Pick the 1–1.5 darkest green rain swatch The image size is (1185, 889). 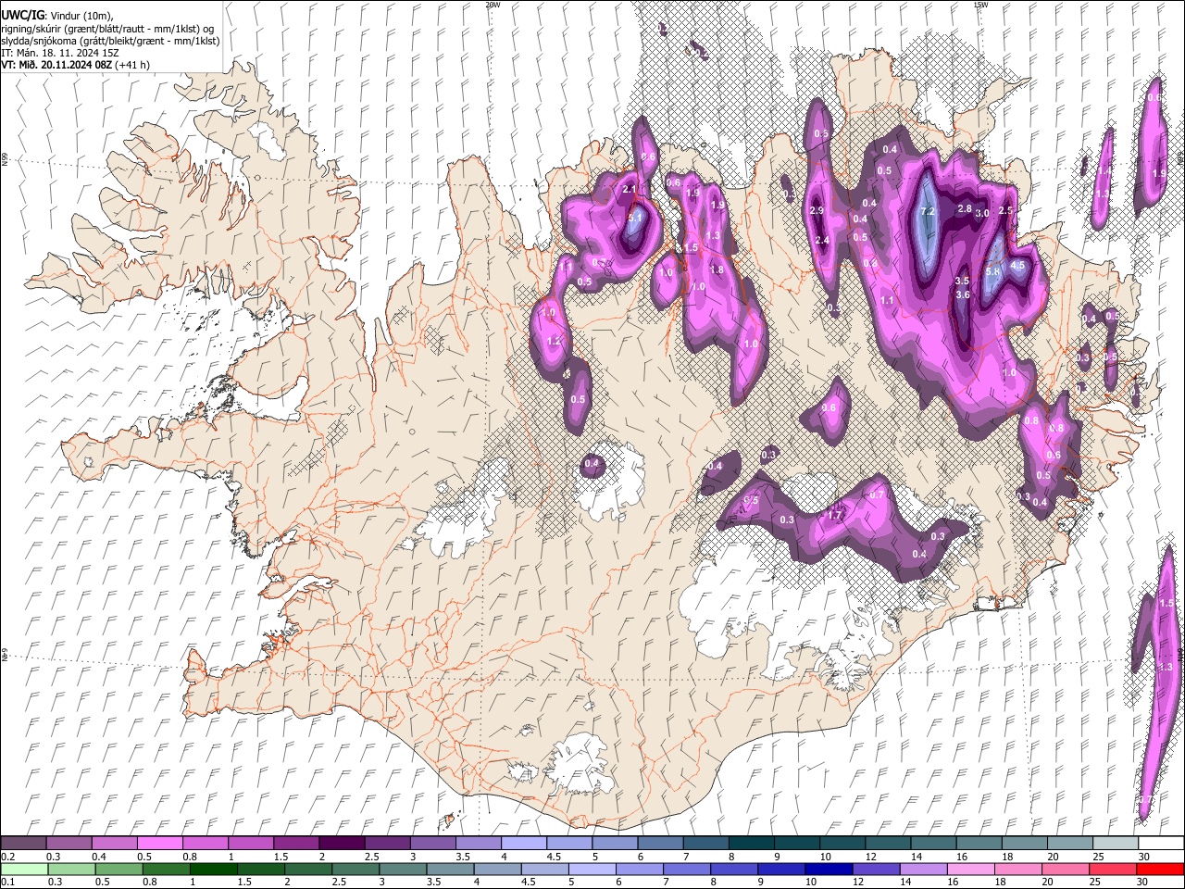214,869
